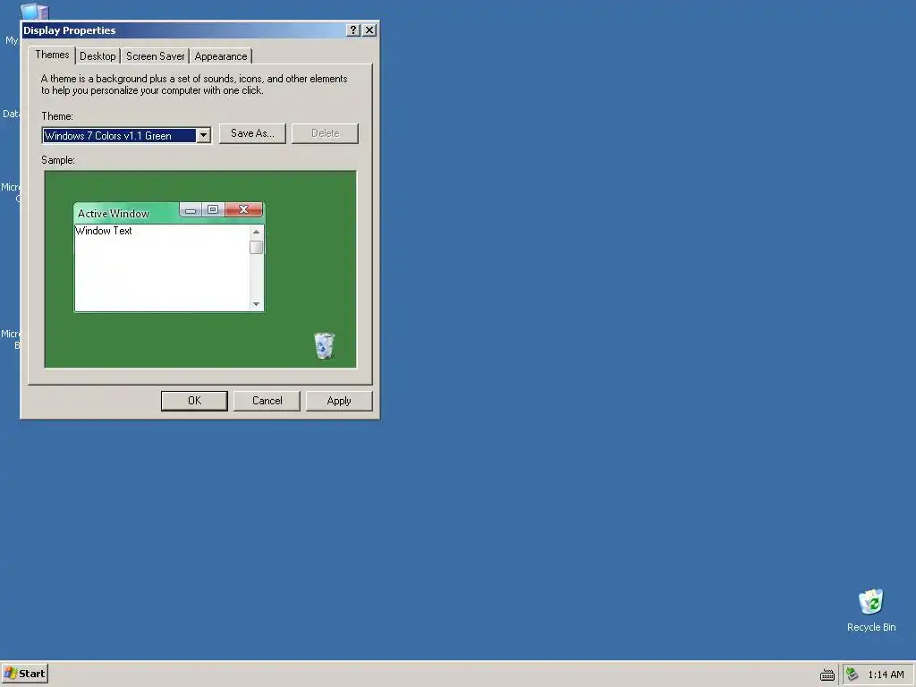Screen dimensions: 916x687
Task: Click the Save As... button
Action: [x=252, y=133]
